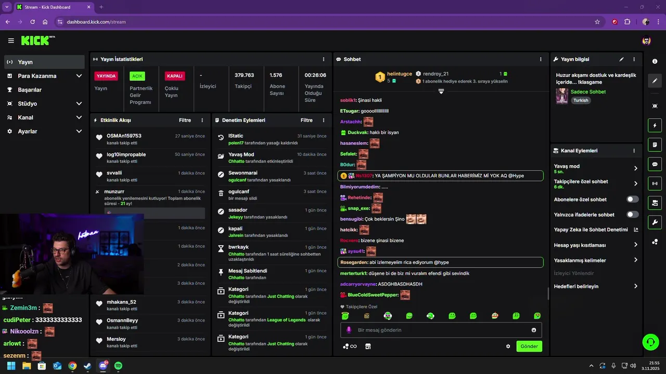Open the emoji picker in chat input
666x374 pixels.
(534, 330)
